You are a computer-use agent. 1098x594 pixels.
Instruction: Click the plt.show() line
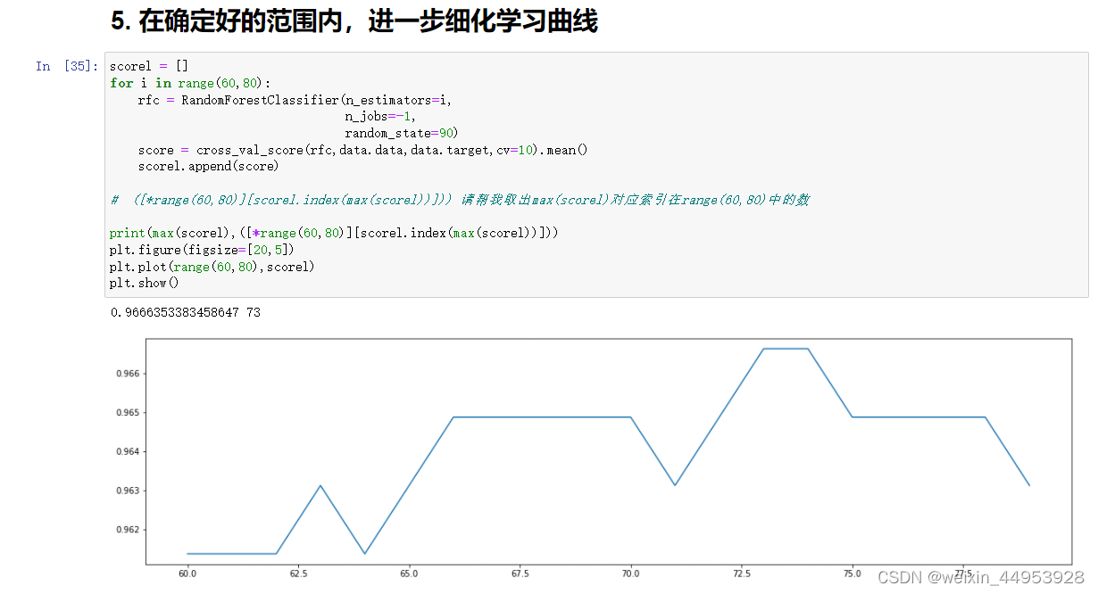coord(145,283)
